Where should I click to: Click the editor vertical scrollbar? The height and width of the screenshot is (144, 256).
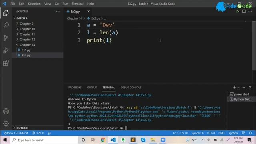[254, 46]
